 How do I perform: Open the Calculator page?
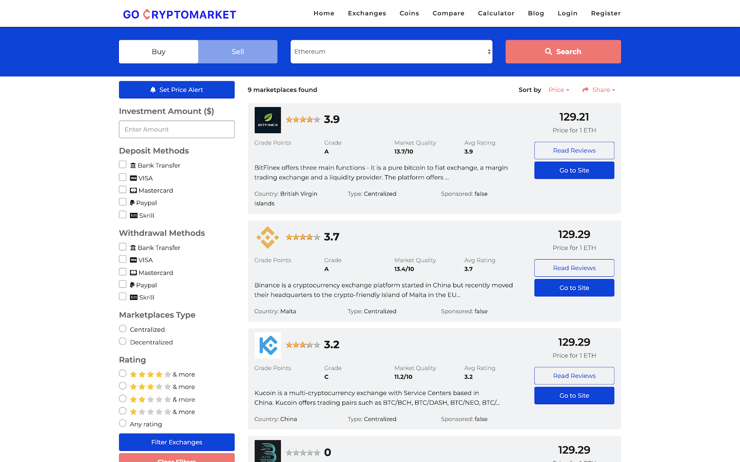[496, 13]
